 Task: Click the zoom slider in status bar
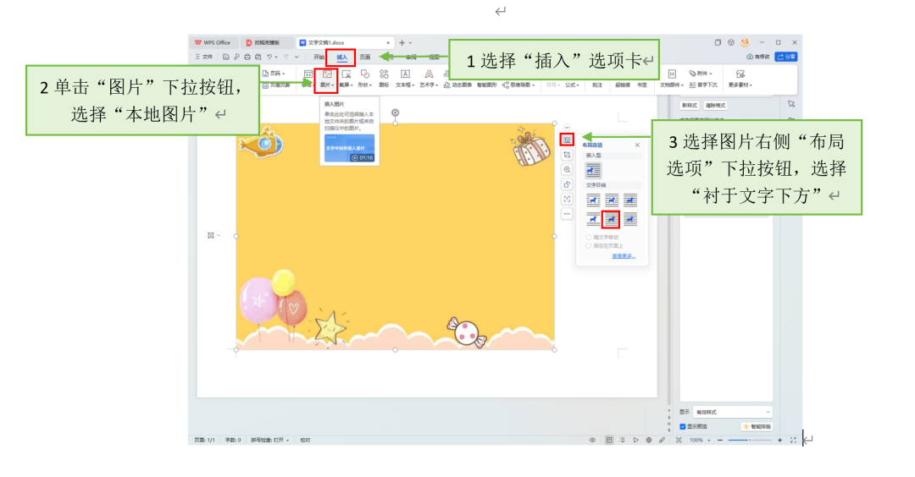pyautogui.click(x=750, y=441)
